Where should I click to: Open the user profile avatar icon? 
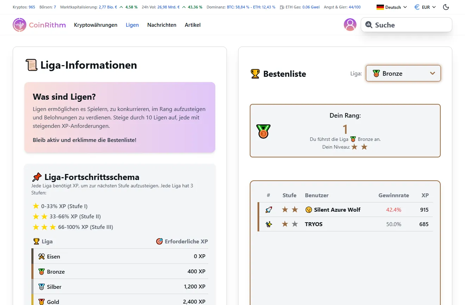350,25
